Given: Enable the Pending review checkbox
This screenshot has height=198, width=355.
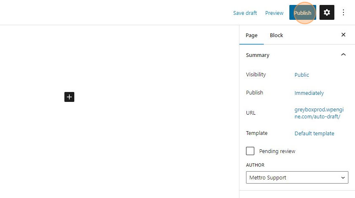Looking at the screenshot, I should point(250,151).
